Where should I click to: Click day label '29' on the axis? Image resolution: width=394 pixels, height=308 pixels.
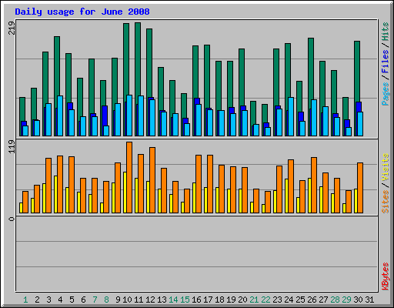(x=346, y=300)
